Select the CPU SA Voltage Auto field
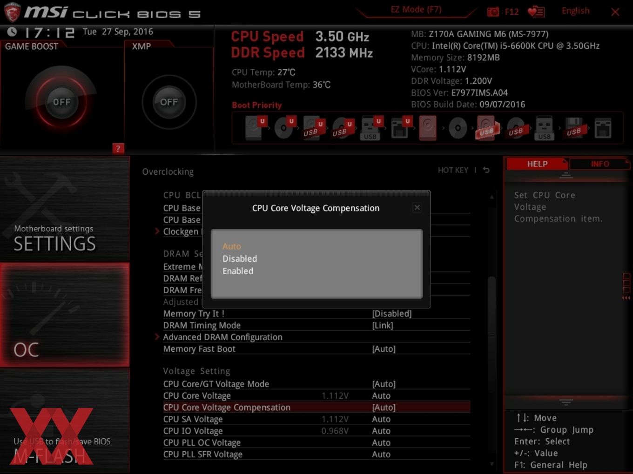The height and width of the screenshot is (474, 633). pos(381,419)
